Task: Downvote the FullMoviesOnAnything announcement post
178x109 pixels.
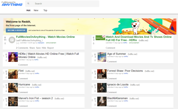Action: click(5, 43)
